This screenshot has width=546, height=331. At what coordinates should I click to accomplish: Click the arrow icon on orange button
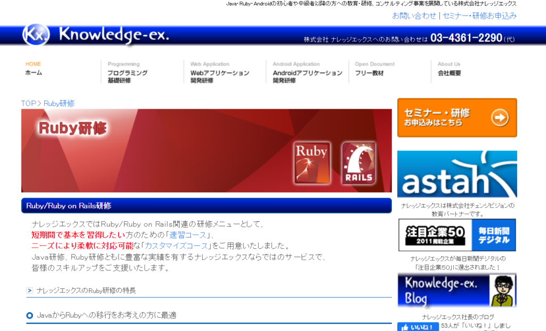(500, 118)
